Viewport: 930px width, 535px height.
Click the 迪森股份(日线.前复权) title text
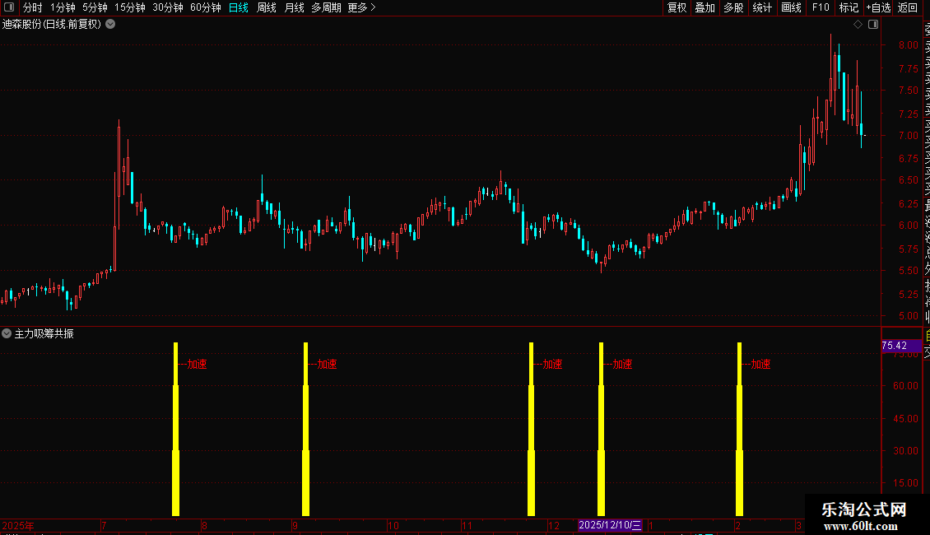(52, 25)
